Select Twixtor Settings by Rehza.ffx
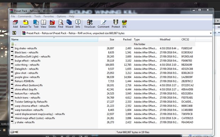The width and height of the screenshot is (220, 137). point(31,102)
